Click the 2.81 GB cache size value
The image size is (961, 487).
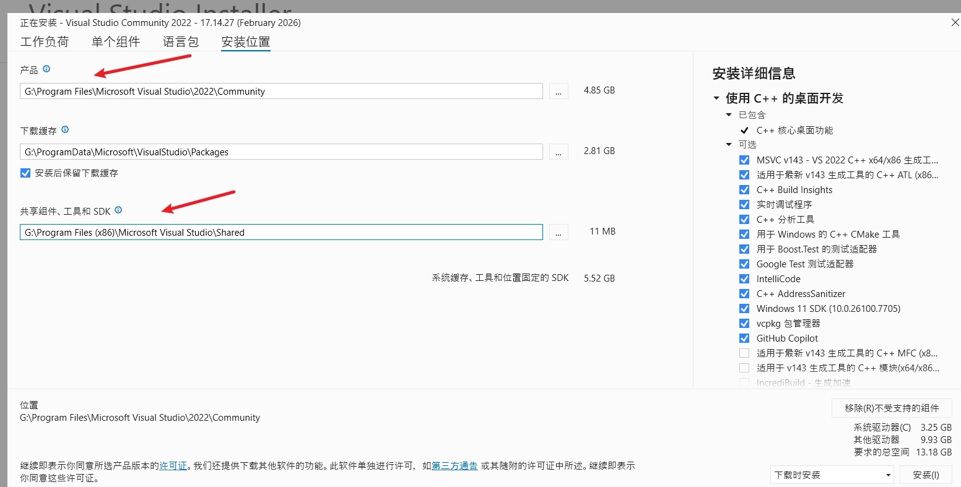point(599,151)
